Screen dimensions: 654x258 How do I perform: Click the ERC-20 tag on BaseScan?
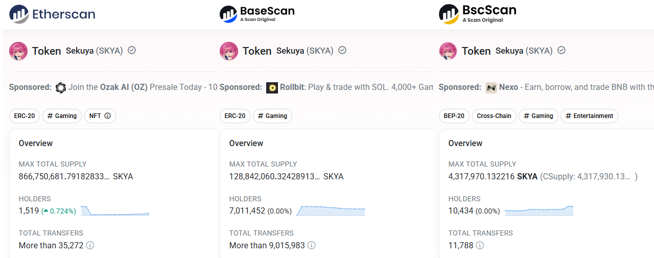tap(235, 116)
